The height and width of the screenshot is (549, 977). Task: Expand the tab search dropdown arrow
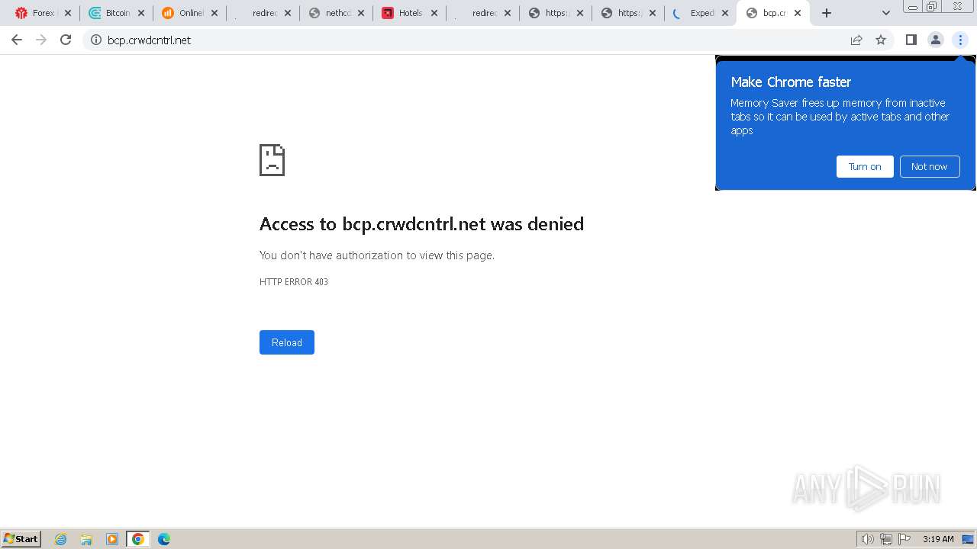pyautogui.click(x=886, y=13)
